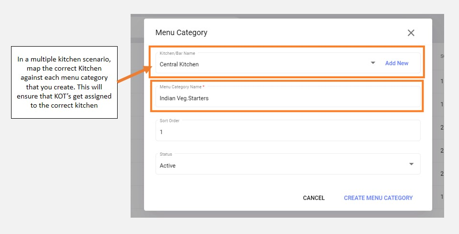The height and width of the screenshot is (234, 459).
Task: Click the Kitchen/Bar Name field label
Action: (177, 53)
